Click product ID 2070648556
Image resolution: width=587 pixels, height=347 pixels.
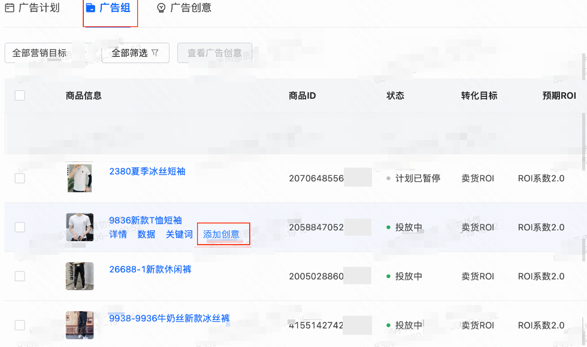316,178
